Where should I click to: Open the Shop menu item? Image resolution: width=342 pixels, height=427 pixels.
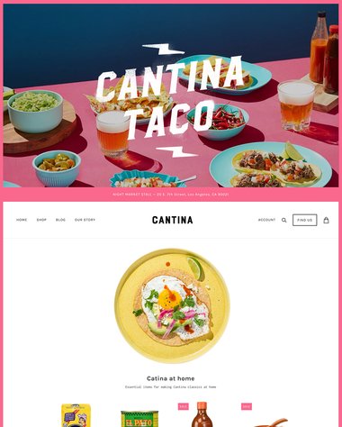[41, 220]
